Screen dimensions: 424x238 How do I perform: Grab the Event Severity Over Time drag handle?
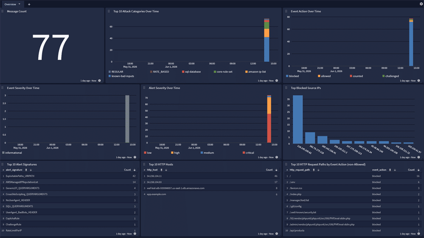click(3, 88)
